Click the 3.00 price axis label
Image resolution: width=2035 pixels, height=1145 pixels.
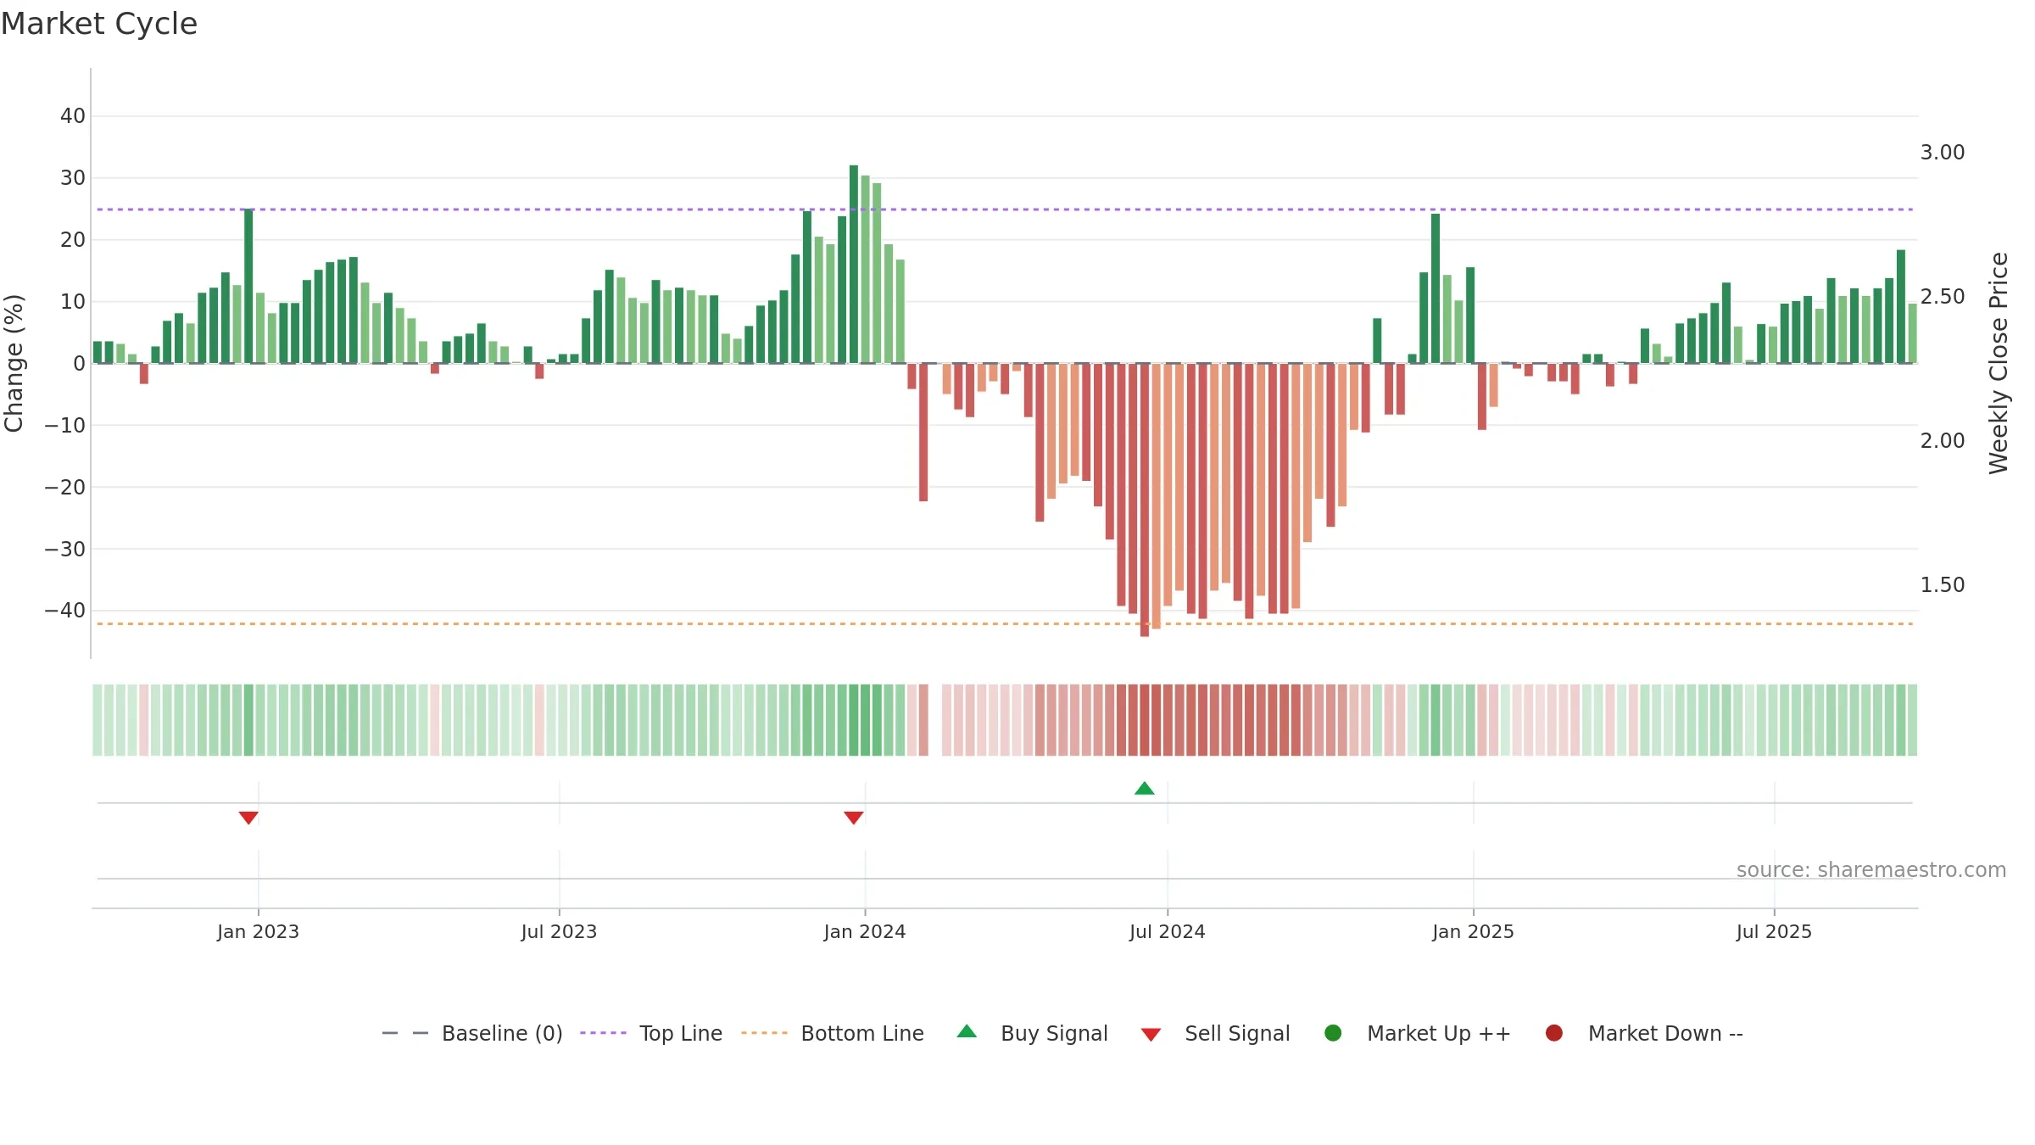[x=1943, y=153]
